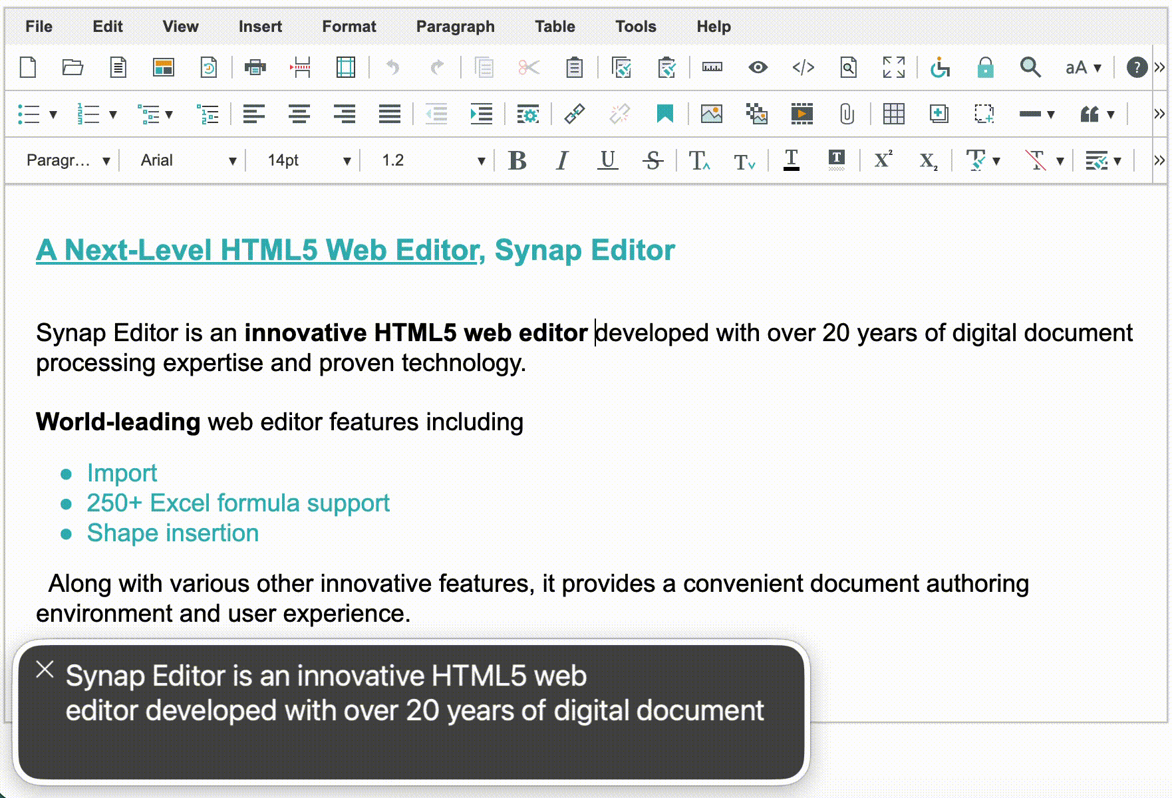Insert a table grid icon
The height and width of the screenshot is (798, 1172).
(894, 114)
